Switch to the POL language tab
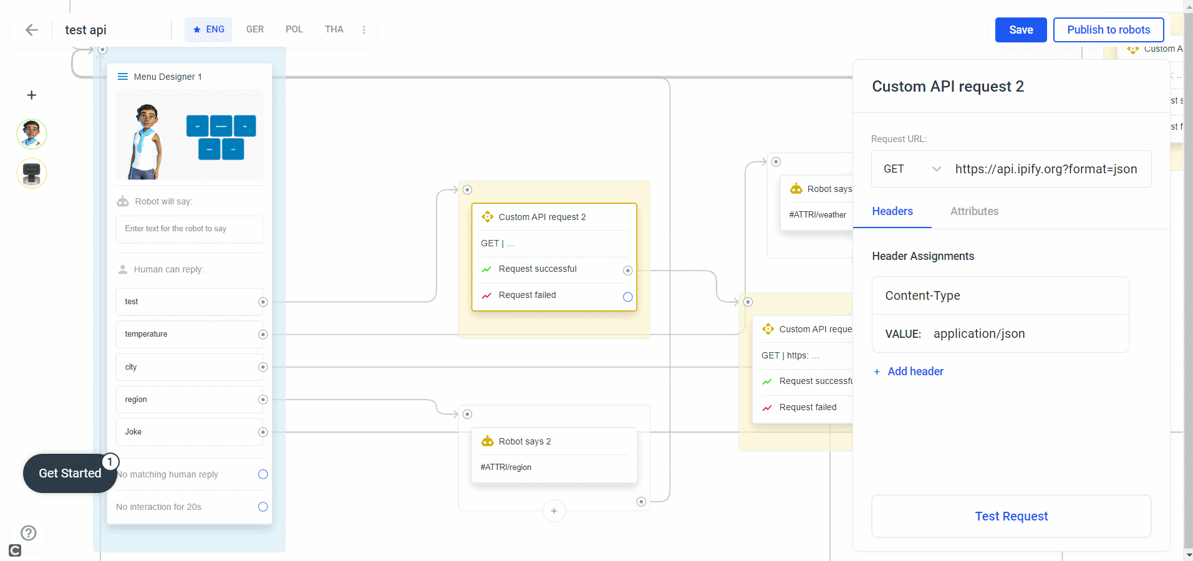This screenshot has height=561, width=1193. (294, 29)
